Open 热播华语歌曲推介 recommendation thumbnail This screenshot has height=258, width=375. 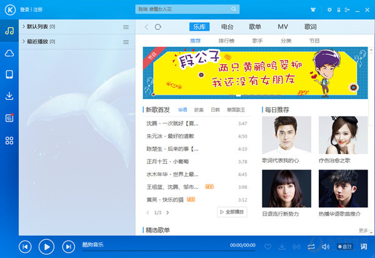(x=343, y=188)
